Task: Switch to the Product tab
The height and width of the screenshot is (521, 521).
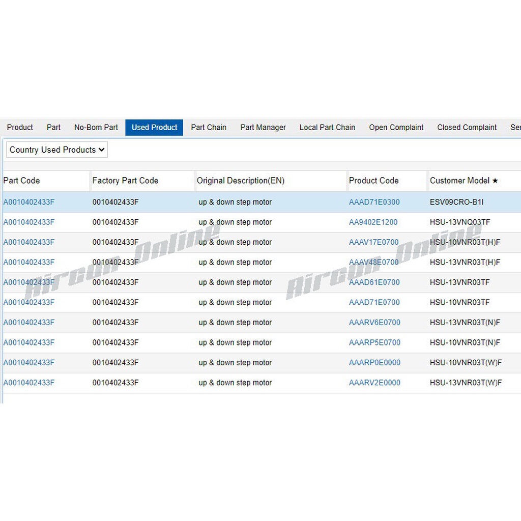Action: point(20,128)
